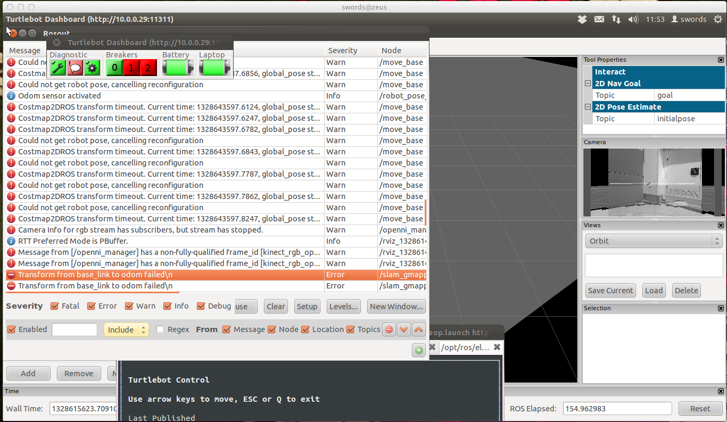Toggle red breaker 1 in the dashboard
The width and height of the screenshot is (727, 422).
click(131, 68)
